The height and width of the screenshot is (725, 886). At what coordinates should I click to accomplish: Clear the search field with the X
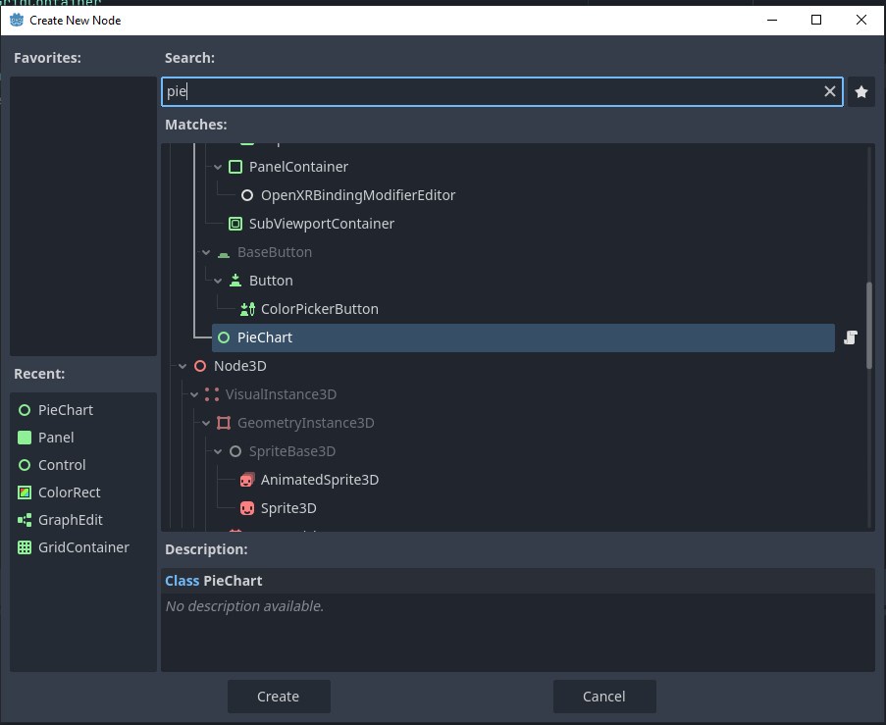click(x=830, y=91)
